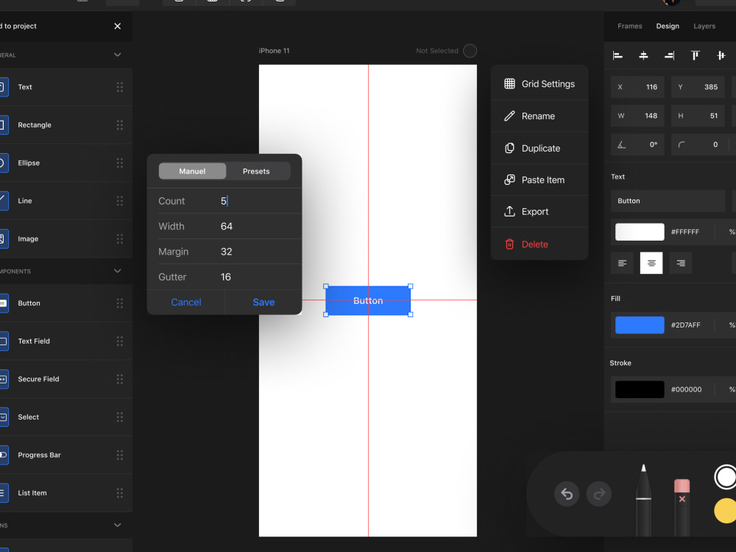Select the align right icon
This screenshot has height=552, width=736.
[669, 56]
